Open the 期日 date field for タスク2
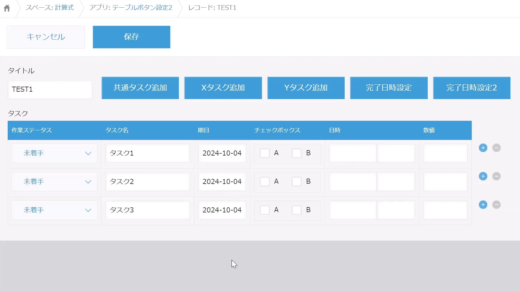This screenshot has width=520, height=292. [x=222, y=182]
